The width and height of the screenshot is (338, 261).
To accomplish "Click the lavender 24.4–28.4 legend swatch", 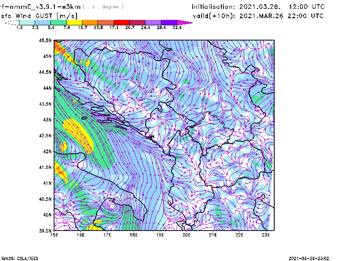I will pyautogui.click(x=153, y=22).
